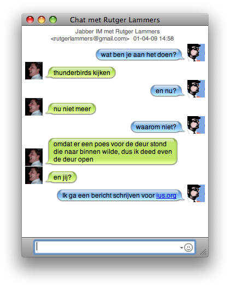Click the yellow minimize window button

42,20
